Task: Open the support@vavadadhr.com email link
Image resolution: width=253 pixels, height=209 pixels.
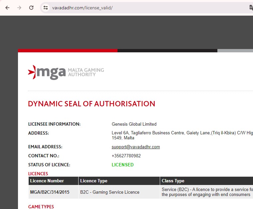Action: click(136, 147)
